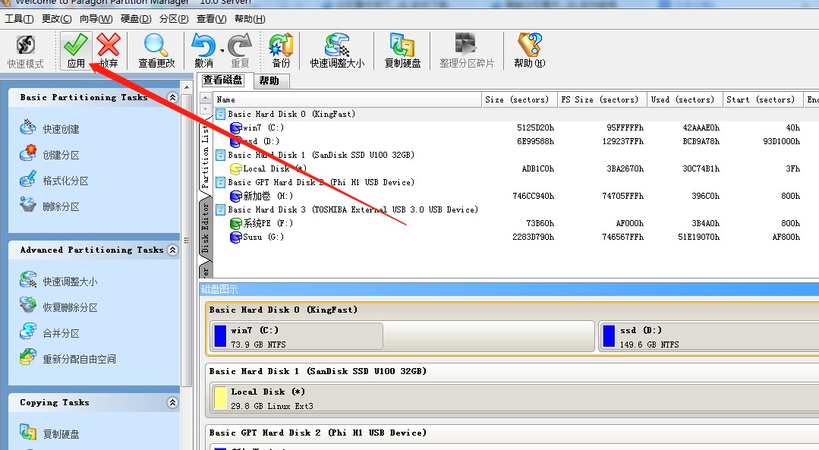The height and width of the screenshot is (450, 819).
Task: Click 快速调整大小 icon in the toolbar
Action: (x=337, y=46)
